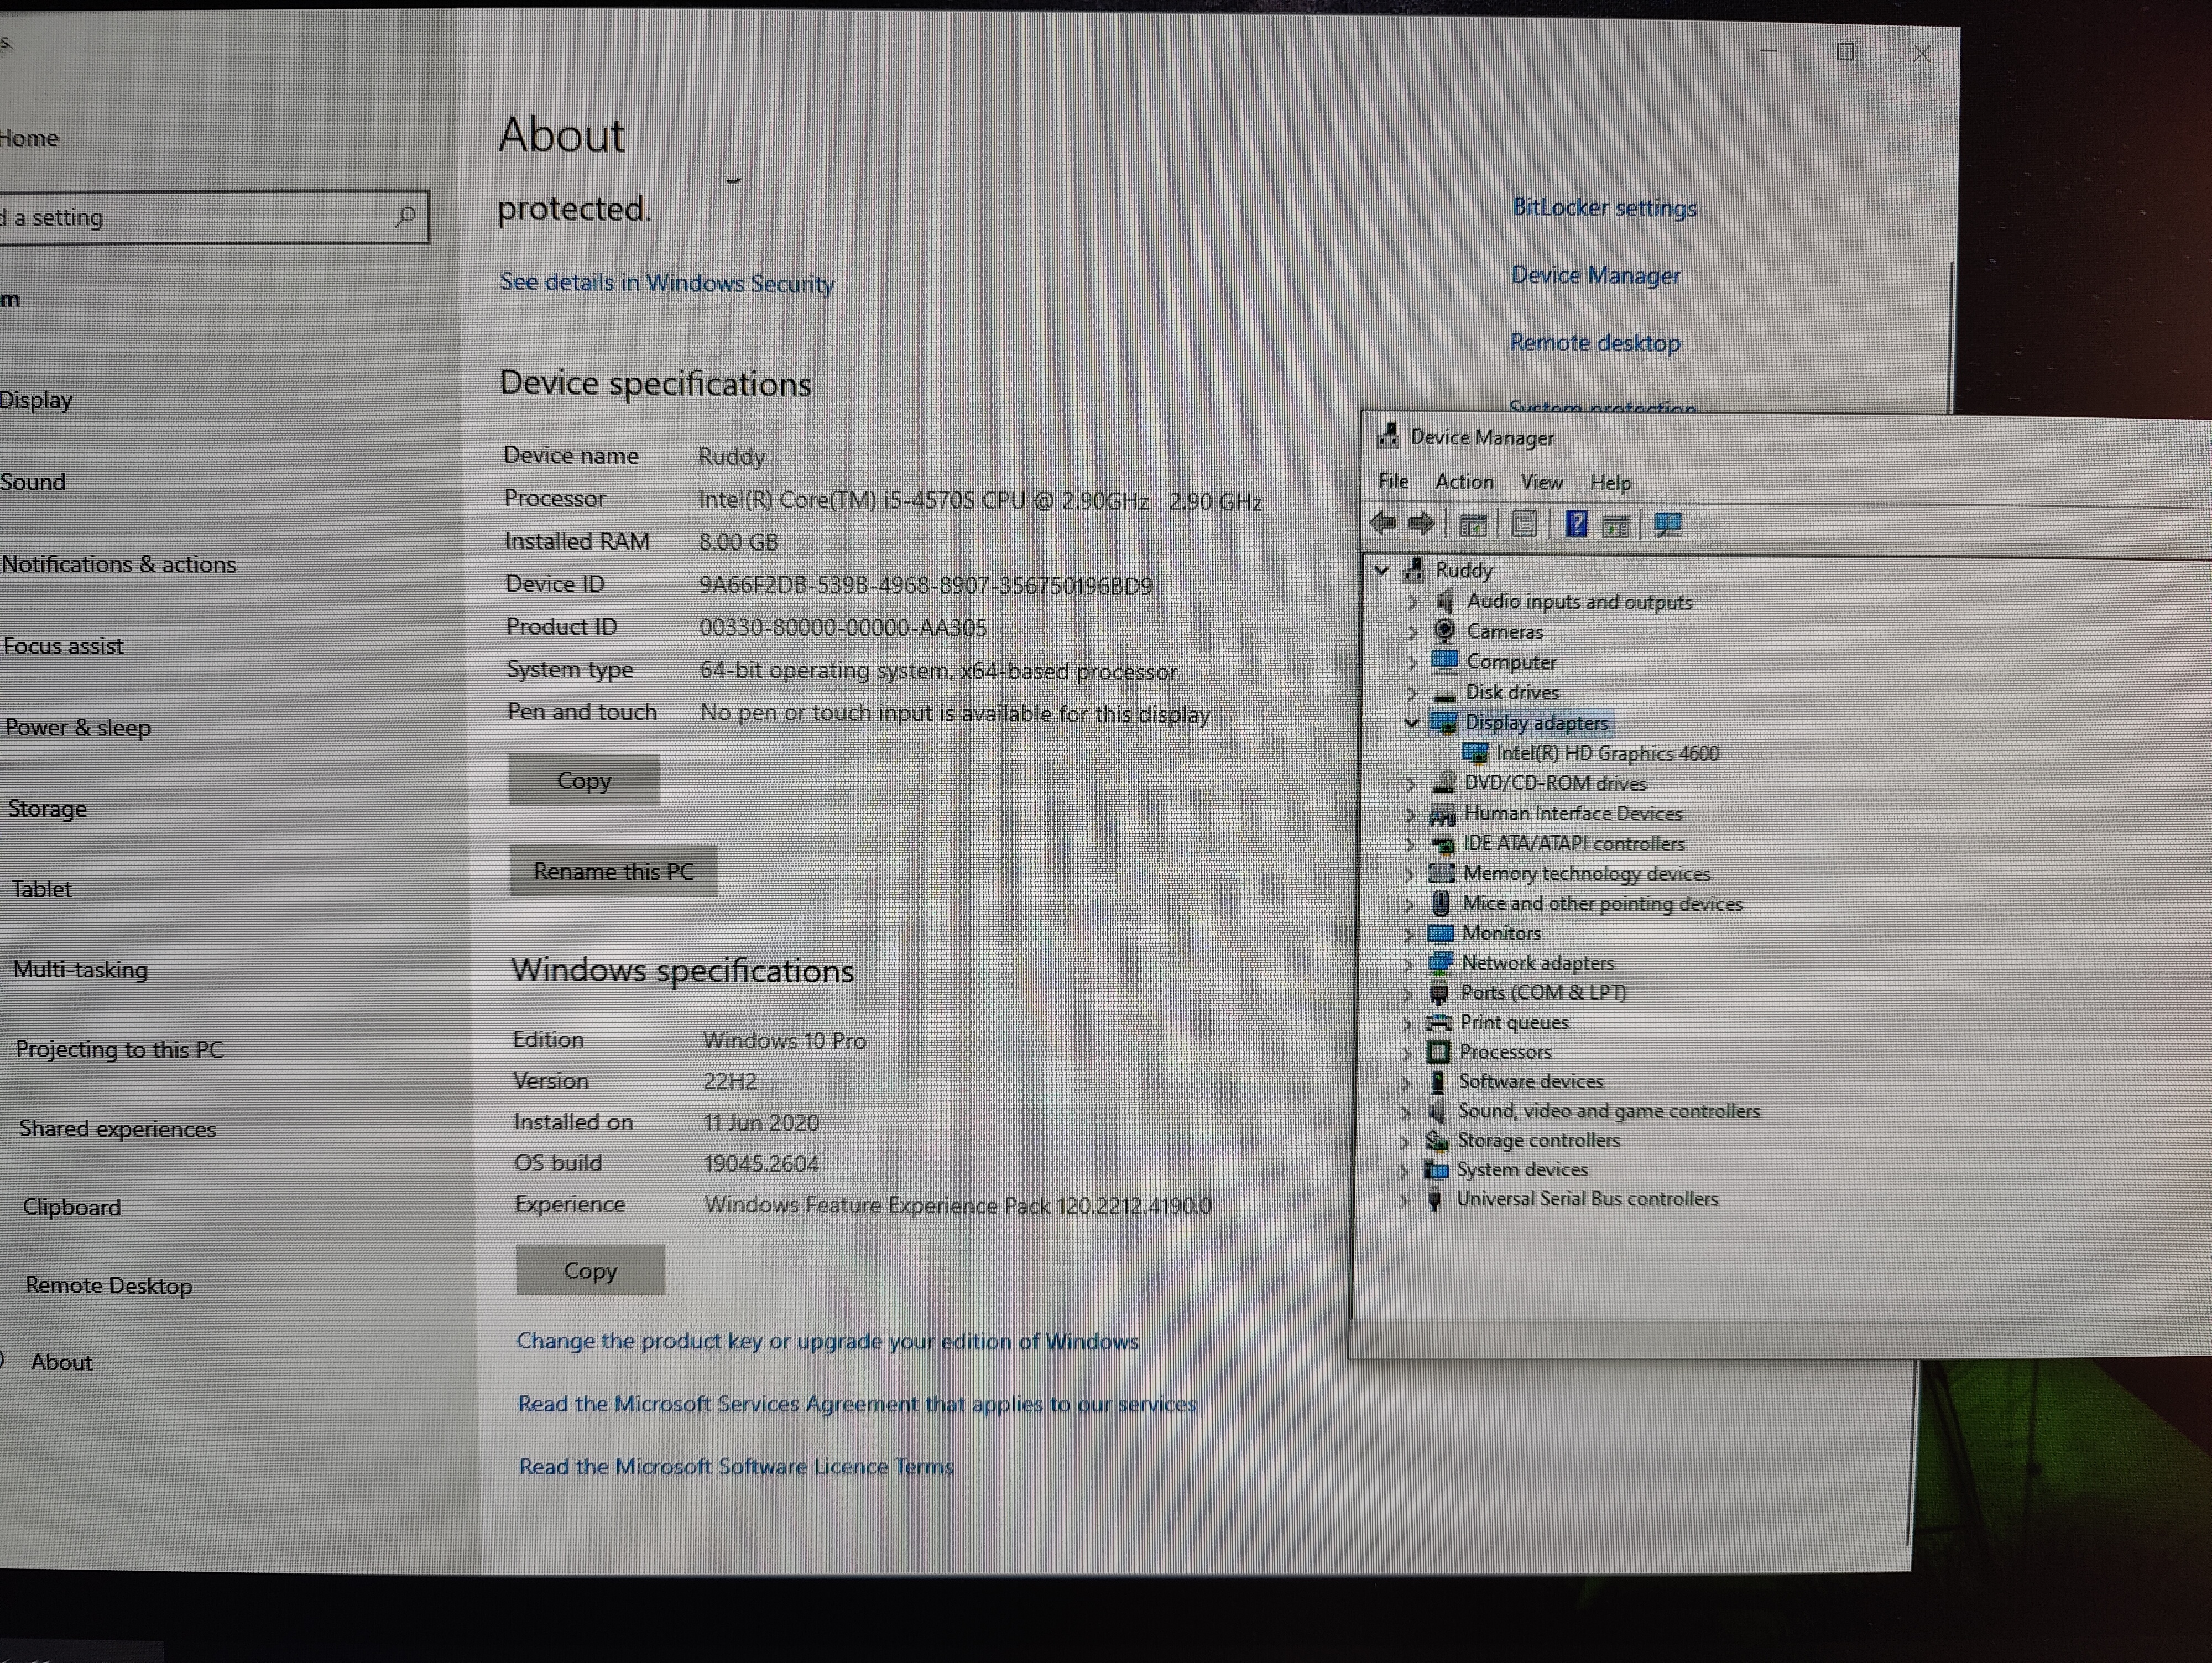
Task: Select the Human Interface Devices icon
Action: pyautogui.click(x=1442, y=814)
